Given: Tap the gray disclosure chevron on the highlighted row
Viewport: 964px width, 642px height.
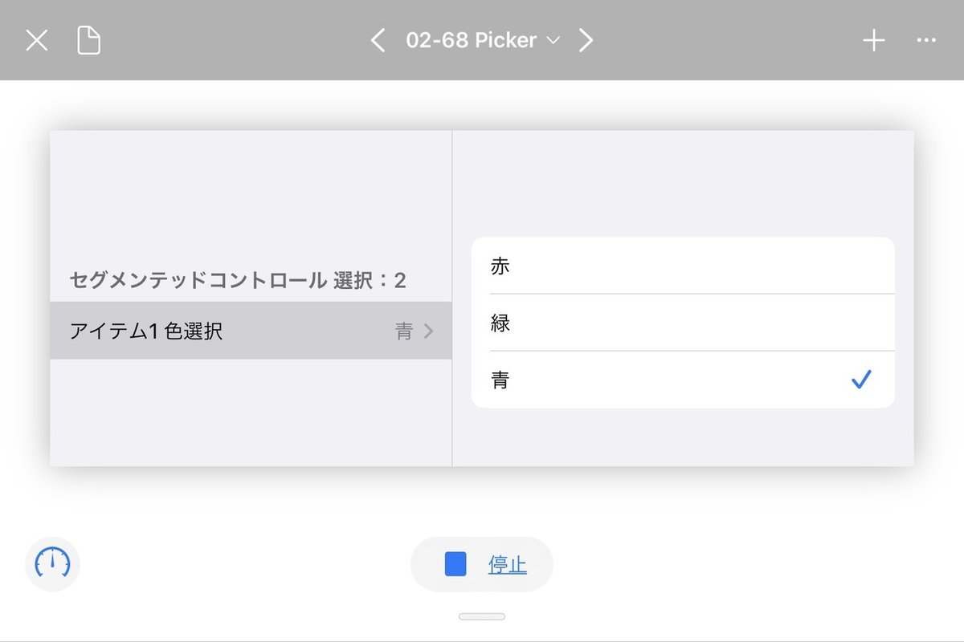Looking at the screenshot, I should 427,331.
